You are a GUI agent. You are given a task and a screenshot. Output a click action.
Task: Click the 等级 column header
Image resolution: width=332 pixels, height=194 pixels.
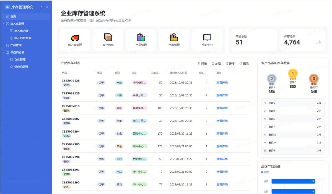click(x=100, y=73)
